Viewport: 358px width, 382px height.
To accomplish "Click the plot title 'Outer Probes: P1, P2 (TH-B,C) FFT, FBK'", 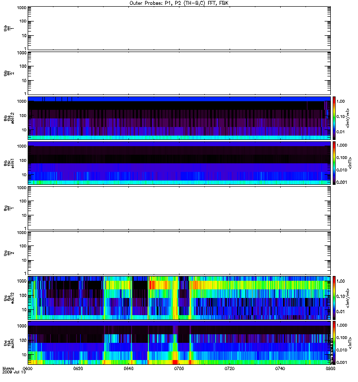I will (179, 3).
